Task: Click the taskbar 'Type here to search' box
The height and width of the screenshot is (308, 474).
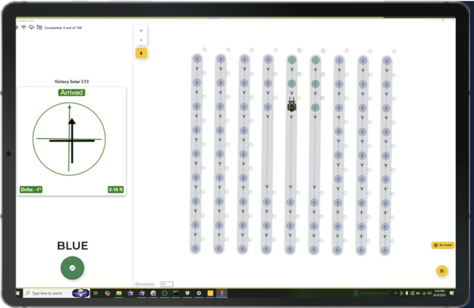Action: tap(48, 293)
